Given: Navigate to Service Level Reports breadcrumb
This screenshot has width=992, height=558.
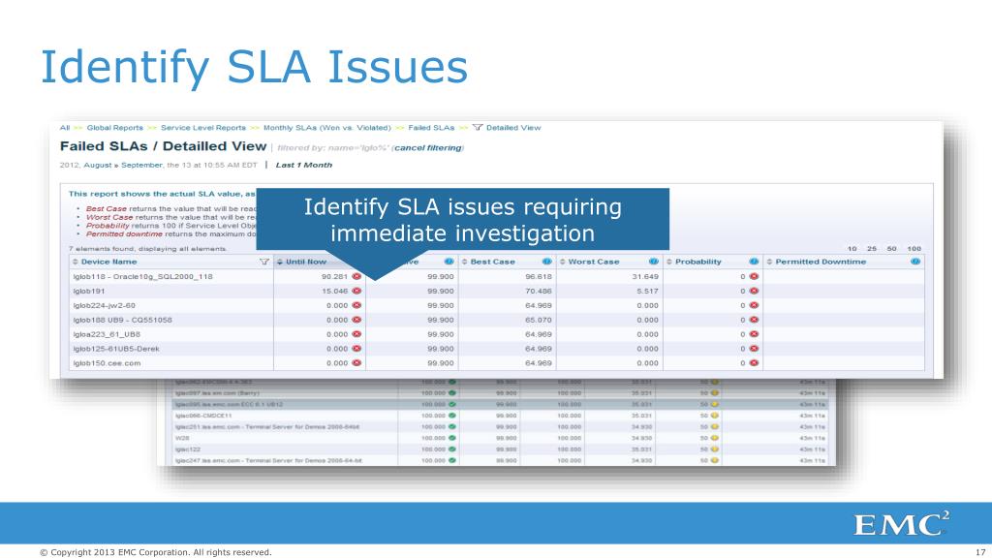Looking at the screenshot, I should pos(203,128).
